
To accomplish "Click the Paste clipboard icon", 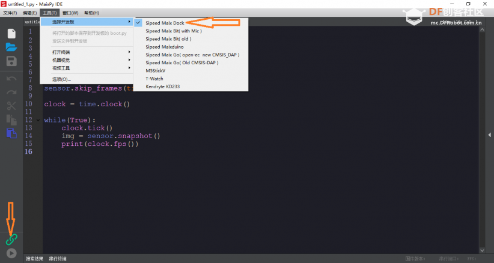I will pyautogui.click(x=11, y=133).
